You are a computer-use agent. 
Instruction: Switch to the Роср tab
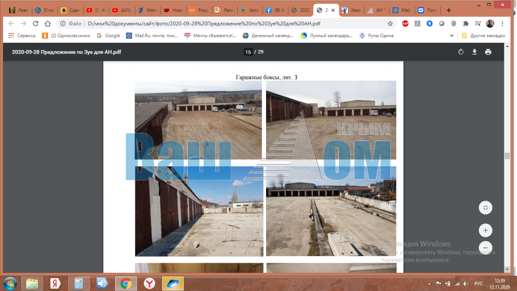pyautogui.click(x=198, y=10)
